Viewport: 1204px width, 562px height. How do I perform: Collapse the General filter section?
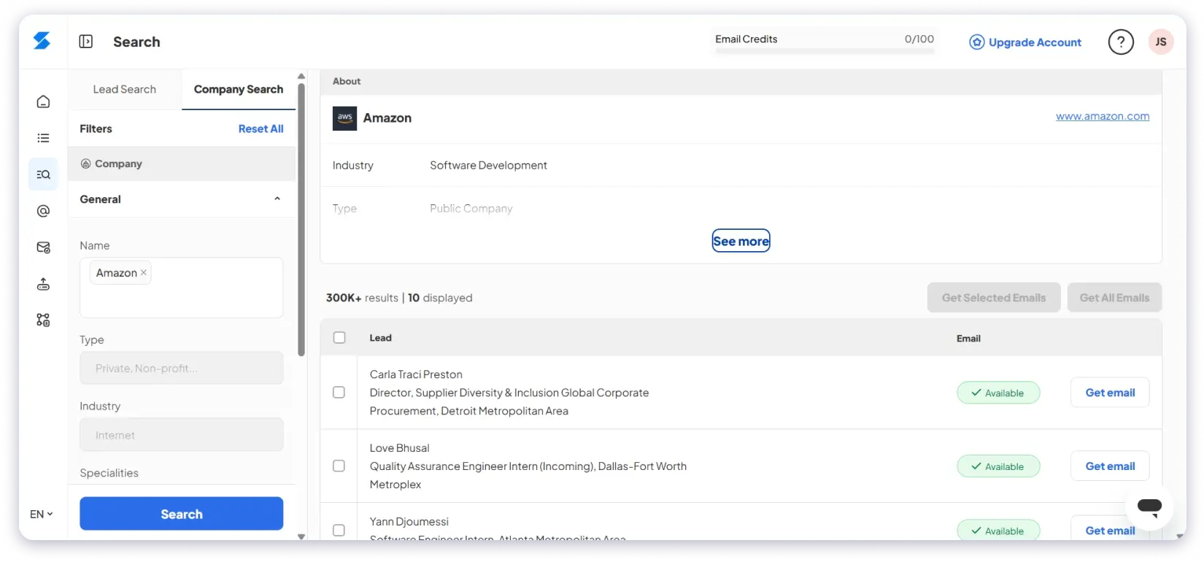[277, 199]
